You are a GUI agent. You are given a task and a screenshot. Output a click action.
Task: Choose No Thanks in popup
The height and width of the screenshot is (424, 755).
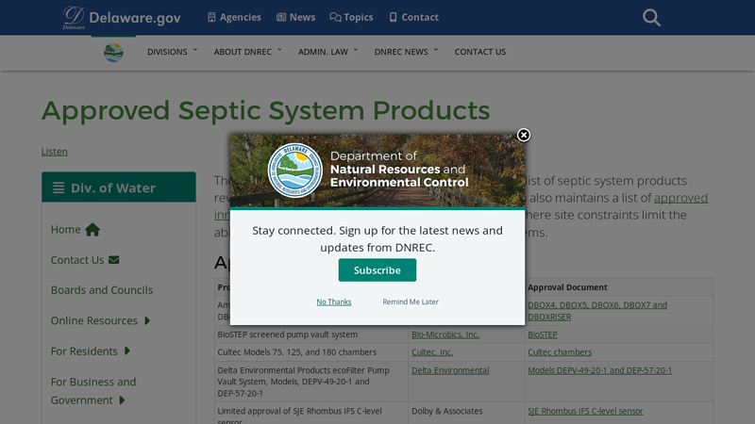(x=334, y=302)
